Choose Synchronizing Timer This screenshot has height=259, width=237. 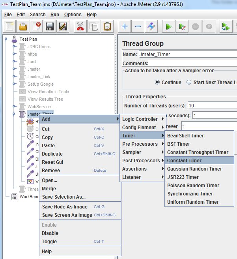[199, 194]
